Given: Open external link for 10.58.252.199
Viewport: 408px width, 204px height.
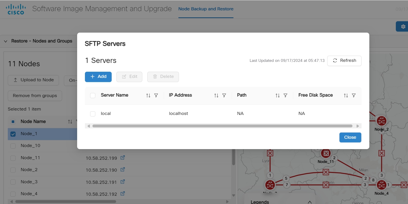Looking at the screenshot, I should coord(123,157).
